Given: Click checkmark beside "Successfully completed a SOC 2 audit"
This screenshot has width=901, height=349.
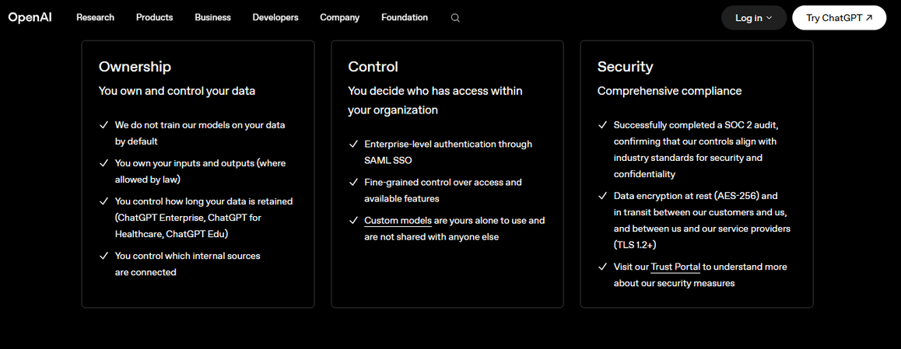Looking at the screenshot, I should coord(602,124).
